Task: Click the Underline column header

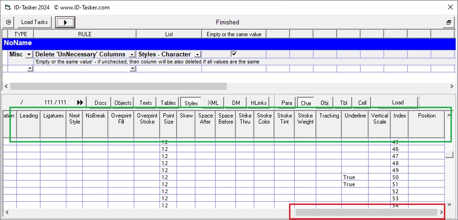Action: click(x=355, y=124)
